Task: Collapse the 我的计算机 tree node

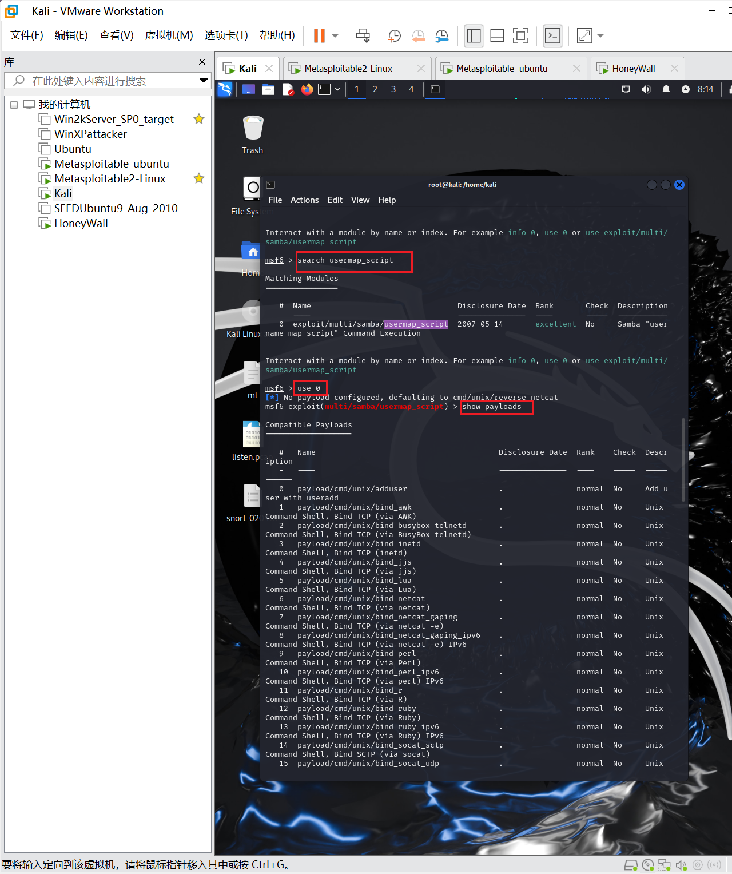Action: click(x=14, y=105)
